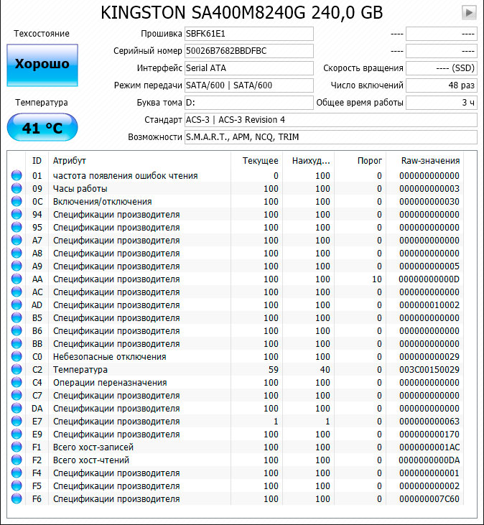The width and height of the screenshot is (484, 525).
Task: Select the 'Температура' attribute row in table
Action: pyautogui.click(x=236, y=369)
